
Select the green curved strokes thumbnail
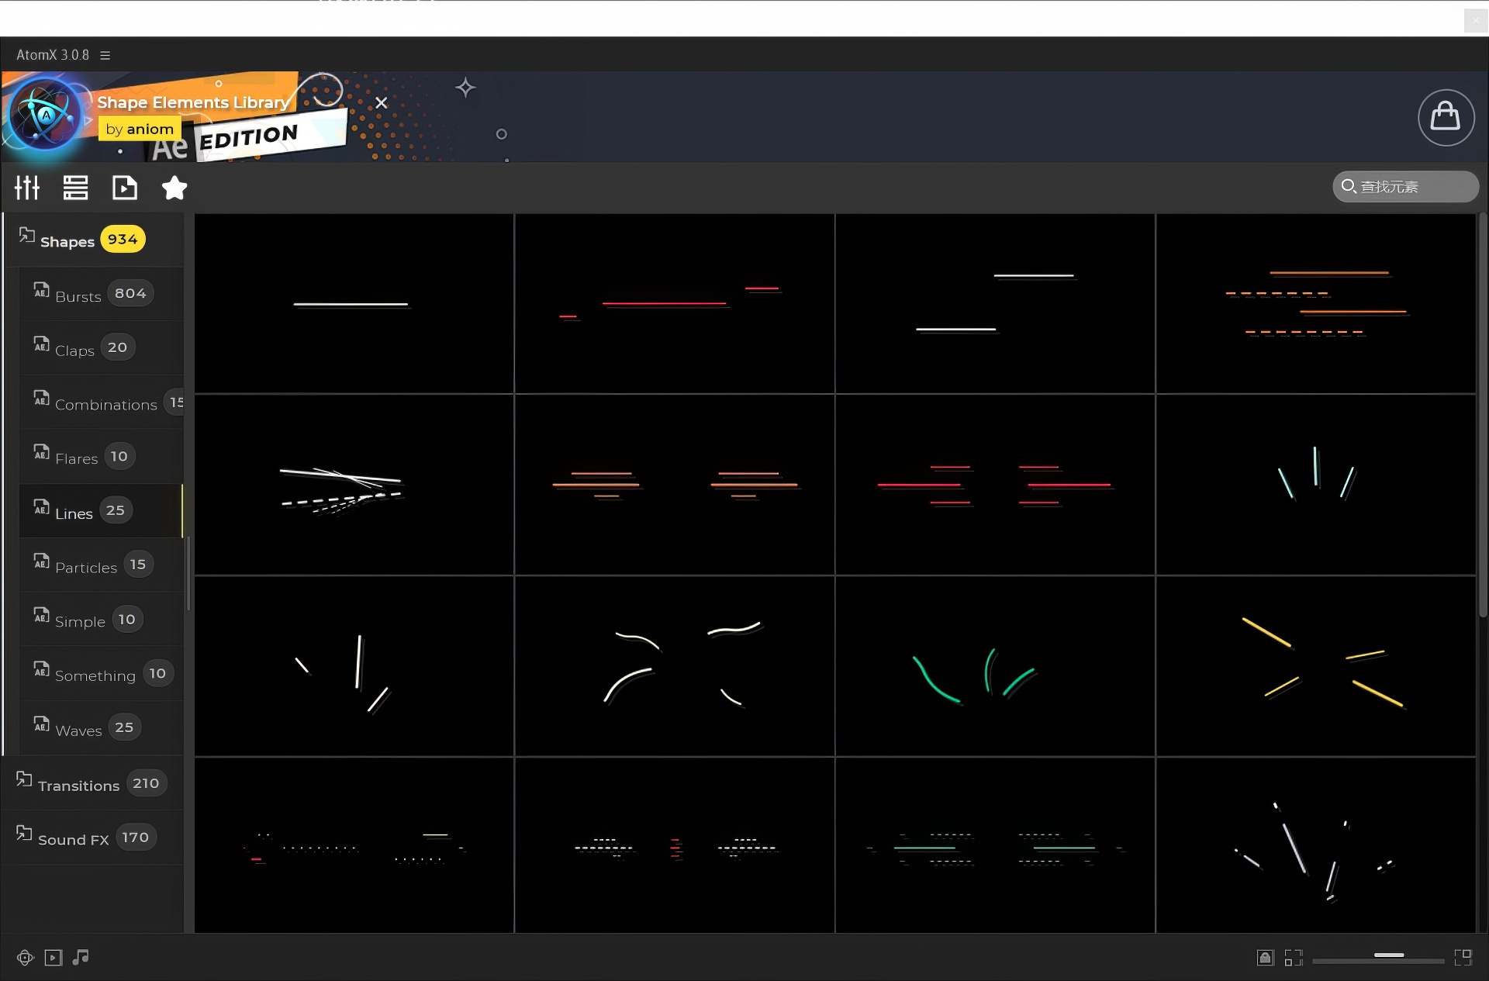[x=995, y=666]
